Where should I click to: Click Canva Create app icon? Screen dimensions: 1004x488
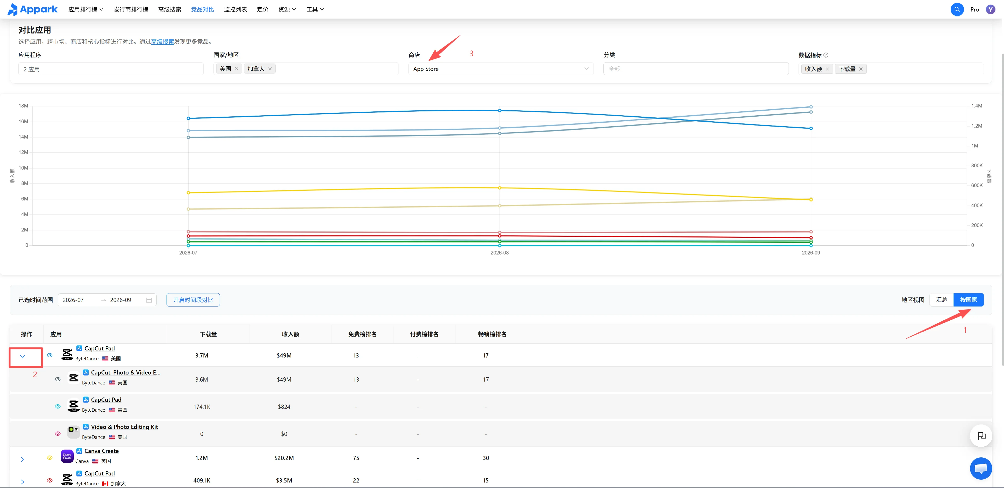(67, 456)
